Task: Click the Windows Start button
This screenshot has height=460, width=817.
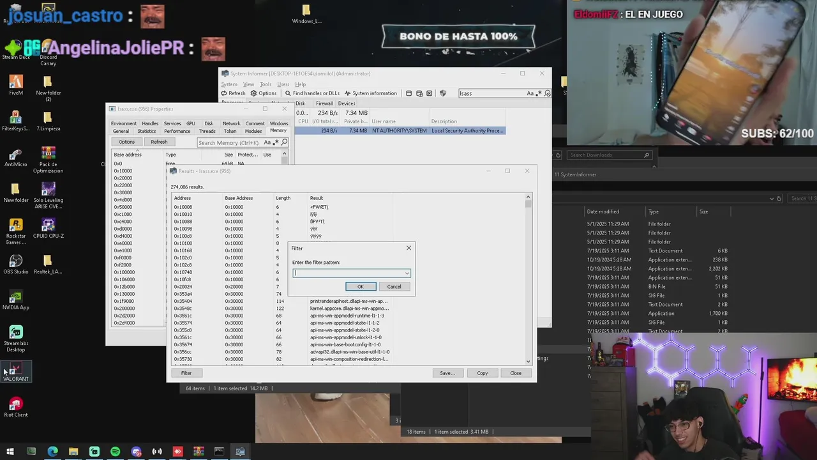Action: point(10,452)
